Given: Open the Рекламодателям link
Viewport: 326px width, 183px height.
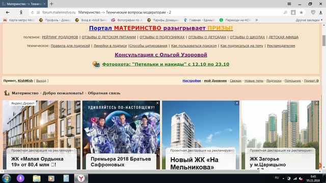Looking at the screenshot, I should pos(281,46).
